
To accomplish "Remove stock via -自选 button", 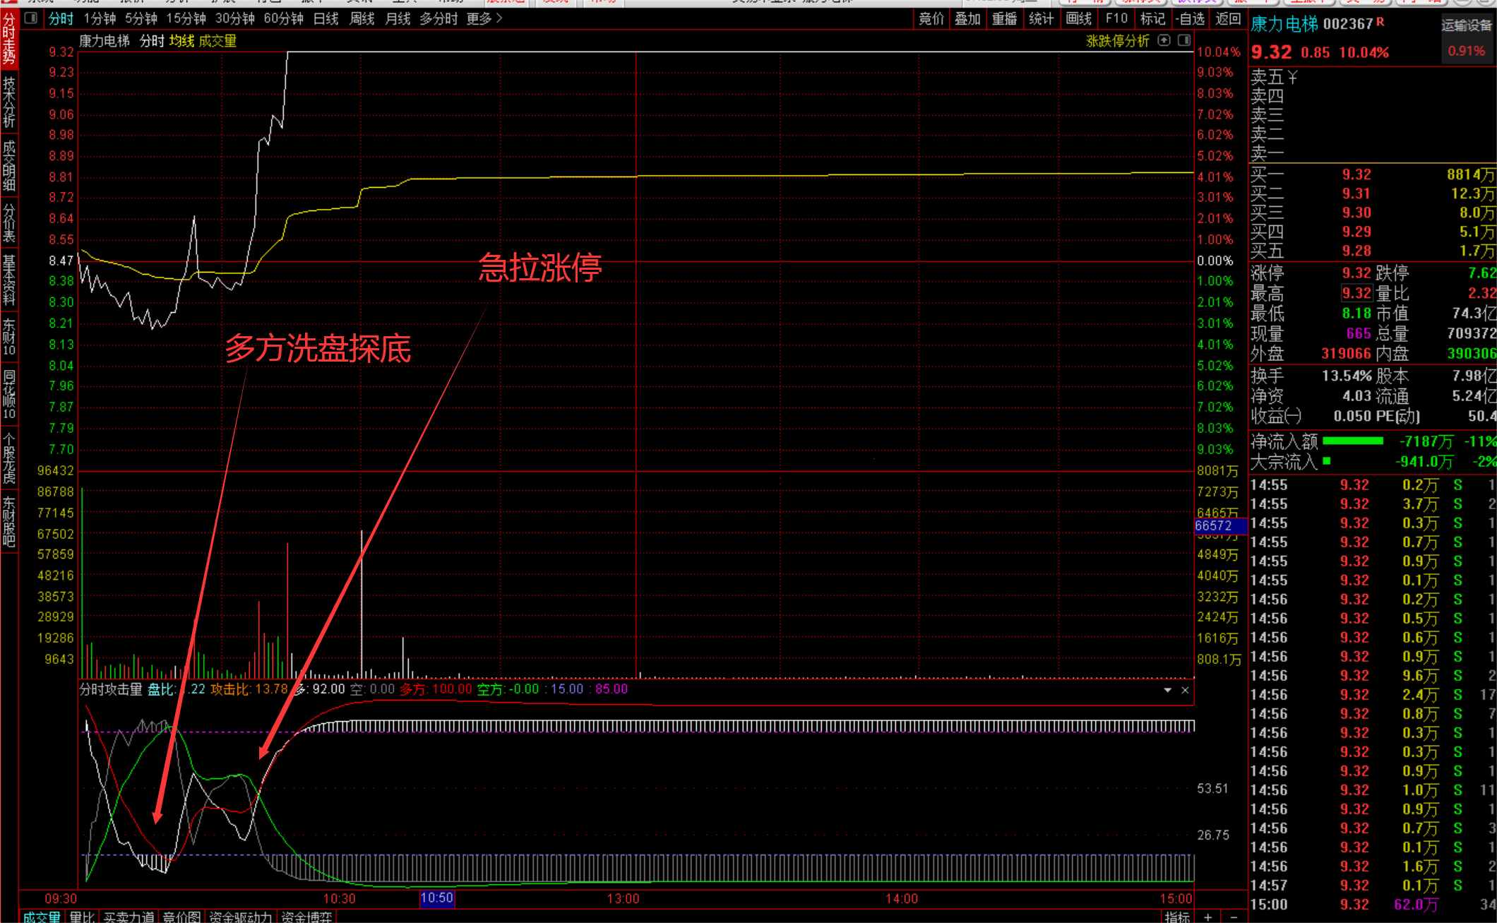I will (x=1191, y=19).
